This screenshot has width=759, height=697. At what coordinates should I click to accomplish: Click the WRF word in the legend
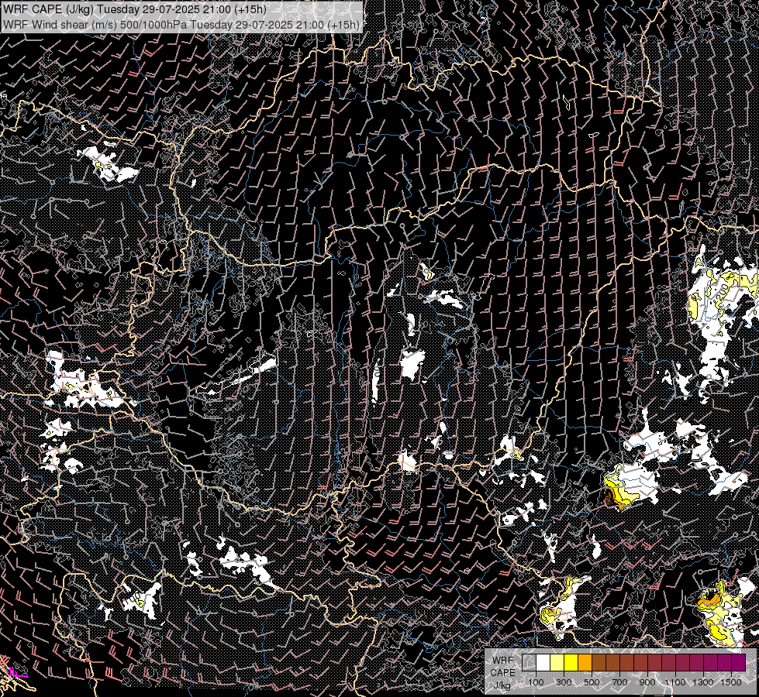[502, 661]
